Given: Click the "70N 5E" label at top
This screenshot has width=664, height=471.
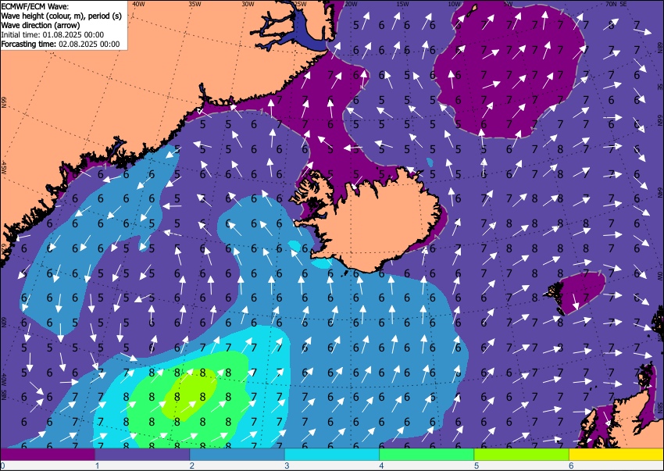Looking at the screenshot, I should pos(616,4).
